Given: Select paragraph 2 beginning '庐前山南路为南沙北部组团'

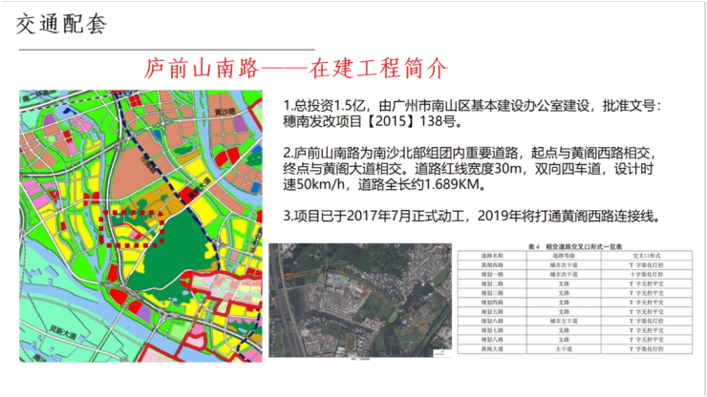Looking at the screenshot, I should (469, 169).
